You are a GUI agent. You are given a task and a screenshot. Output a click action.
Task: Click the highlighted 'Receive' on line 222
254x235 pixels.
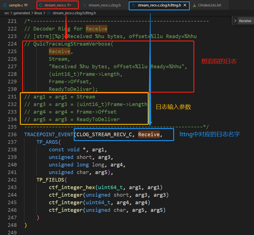pyautogui.click(x=96, y=29)
